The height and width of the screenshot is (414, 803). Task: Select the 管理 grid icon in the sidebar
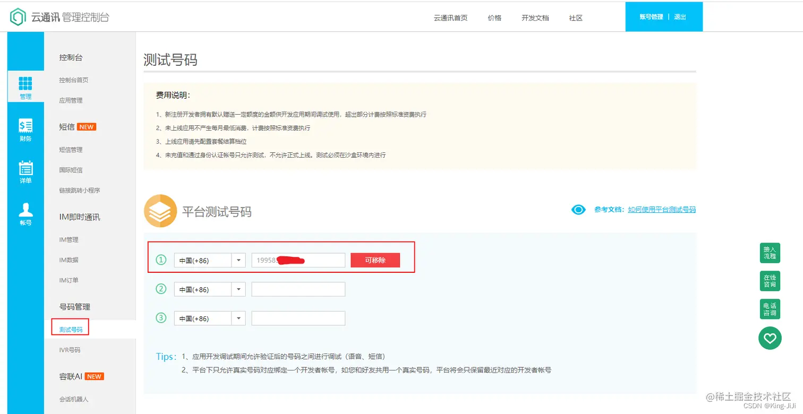(25, 87)
